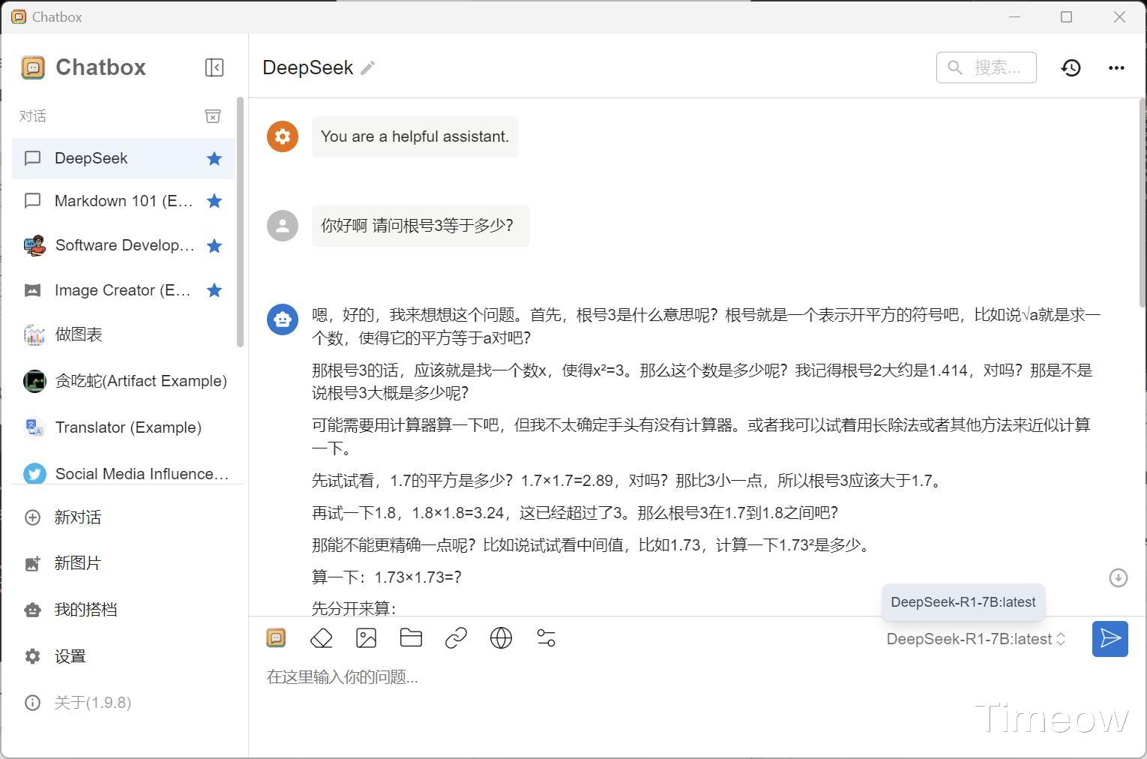Open the Social Media Influencer conversation

[x=124, y=474]
